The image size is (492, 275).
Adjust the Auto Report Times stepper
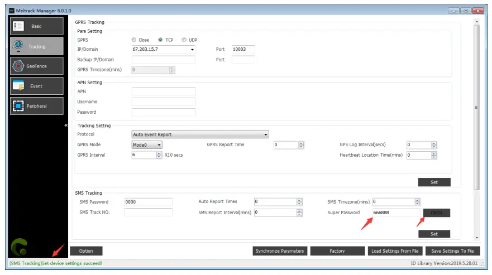coord(299,202)
